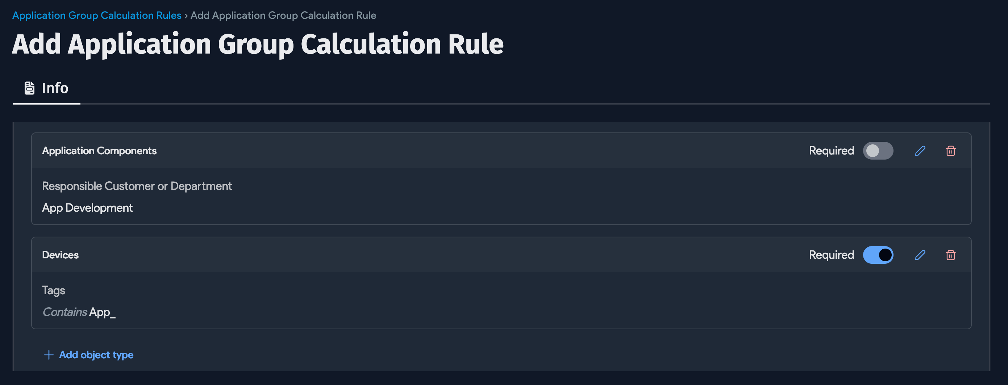Select the Application Components card header

pyautogui.click(x=99, y=151)
